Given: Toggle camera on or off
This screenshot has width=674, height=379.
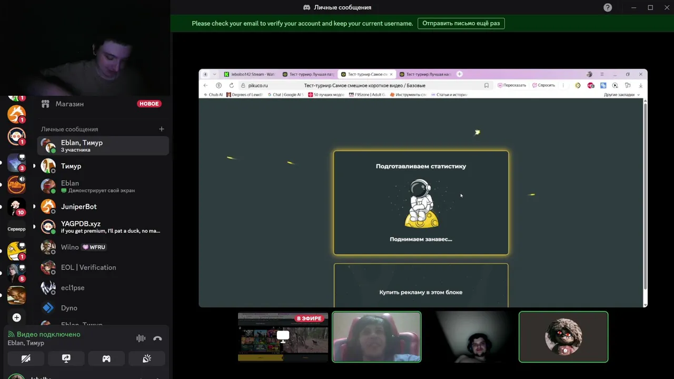Looking at the screenshot, I should (x=26, y=358).
